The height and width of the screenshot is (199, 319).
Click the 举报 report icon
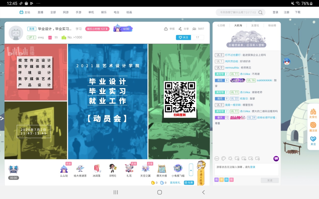(166, 29)
